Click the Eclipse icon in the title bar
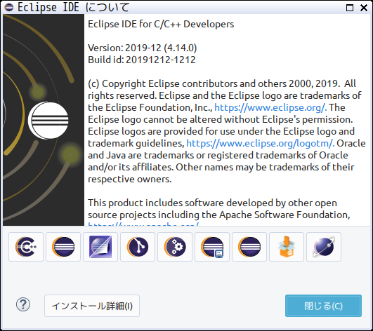This screenshot has width=373, height=331. pos(9,7)
